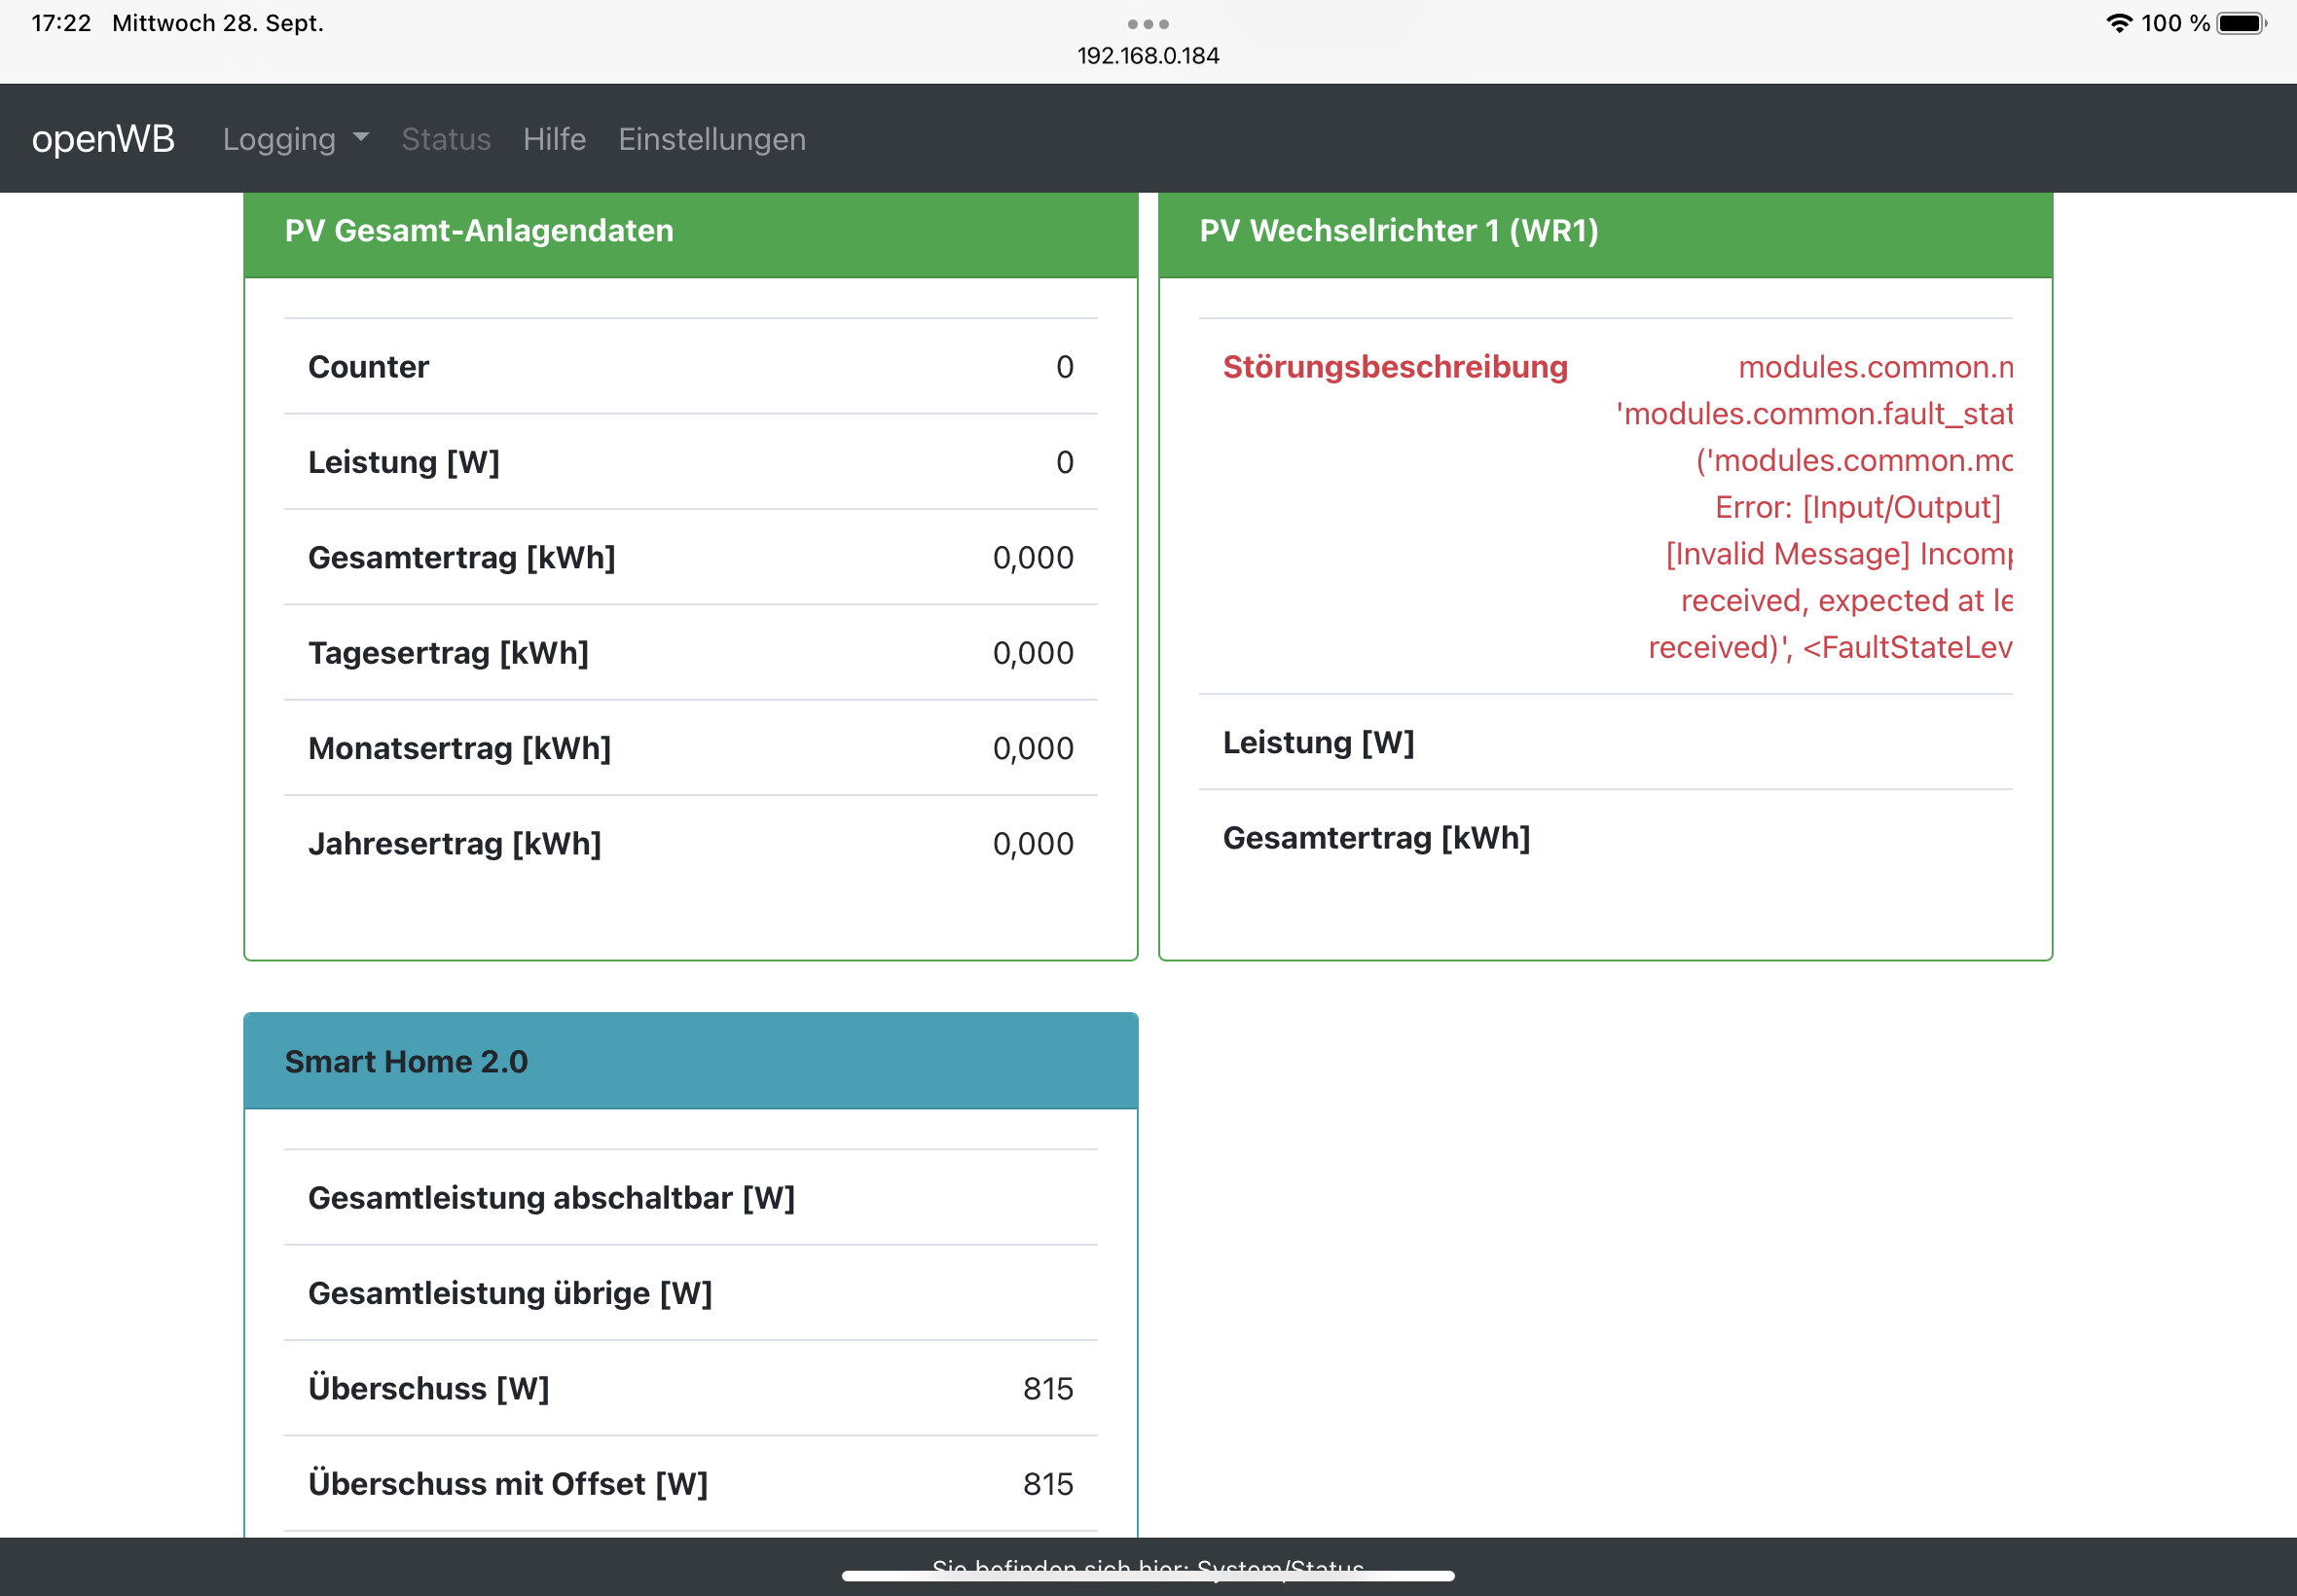Tap the Wi-Fi status icon

pyautogui.click(x=2118, y=23)
